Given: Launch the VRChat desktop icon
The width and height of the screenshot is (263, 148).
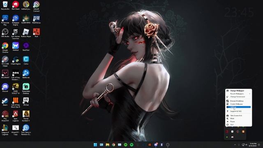Looking at the screenshot, I should 26,102.
